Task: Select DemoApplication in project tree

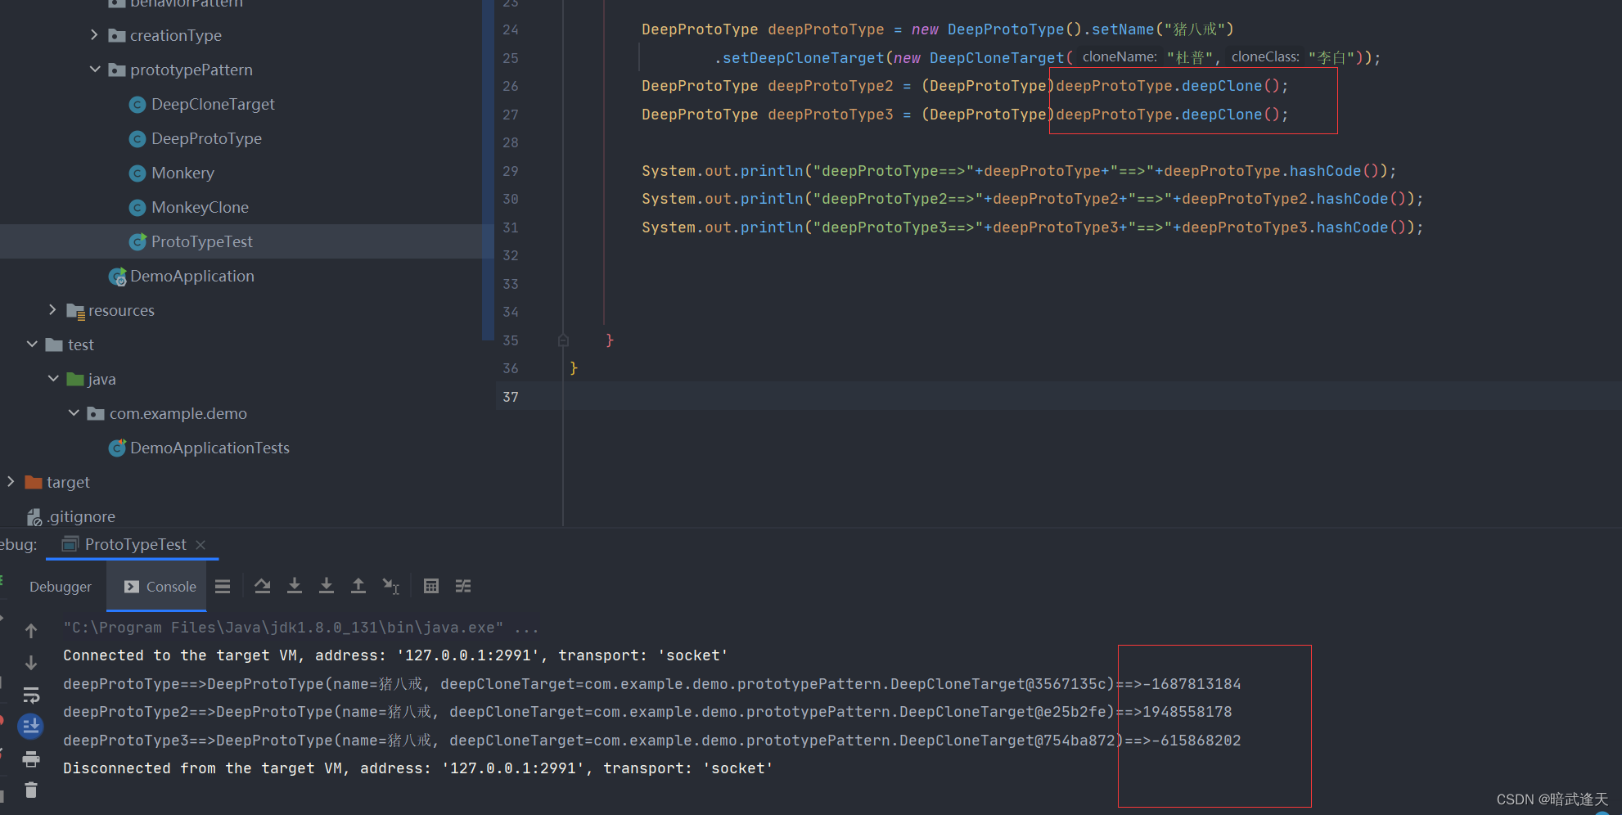Action: click(x=192, y=277)
